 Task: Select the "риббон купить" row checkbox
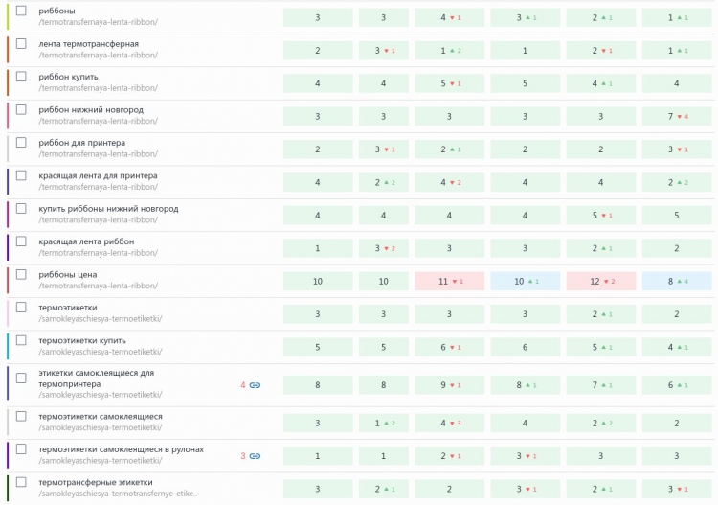(x=21, y=77)
